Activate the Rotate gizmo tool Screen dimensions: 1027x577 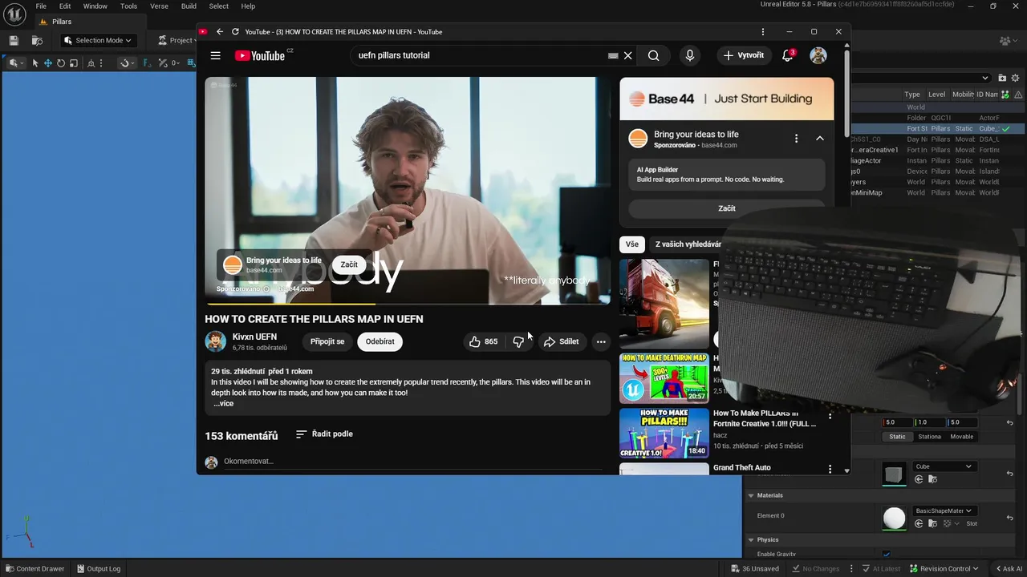pos(61,63)
